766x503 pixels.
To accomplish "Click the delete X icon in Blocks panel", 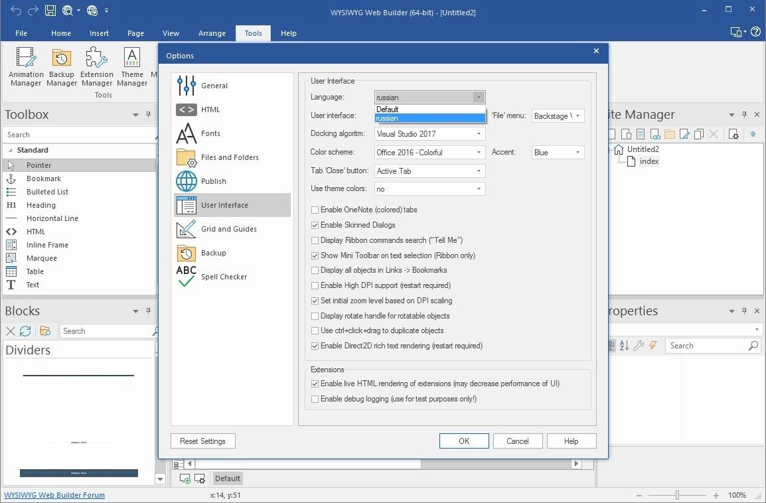I will point(10,331).
